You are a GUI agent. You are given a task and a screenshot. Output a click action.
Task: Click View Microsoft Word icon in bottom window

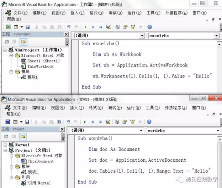click(x=8, y=122)
